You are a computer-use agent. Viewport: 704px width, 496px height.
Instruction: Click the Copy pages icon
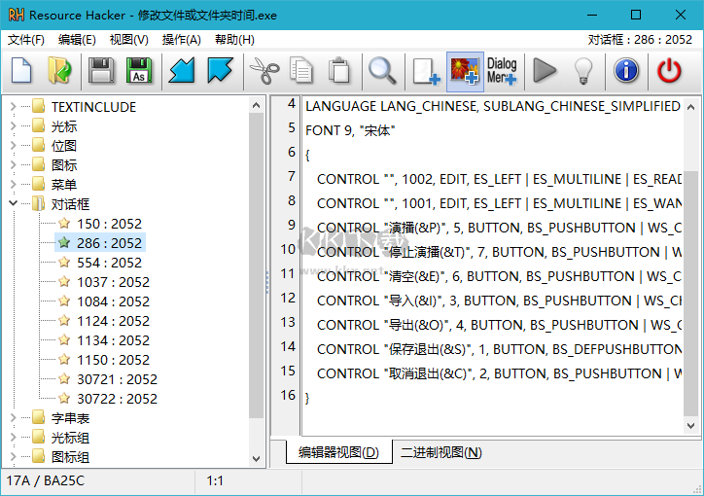point(300,71)
